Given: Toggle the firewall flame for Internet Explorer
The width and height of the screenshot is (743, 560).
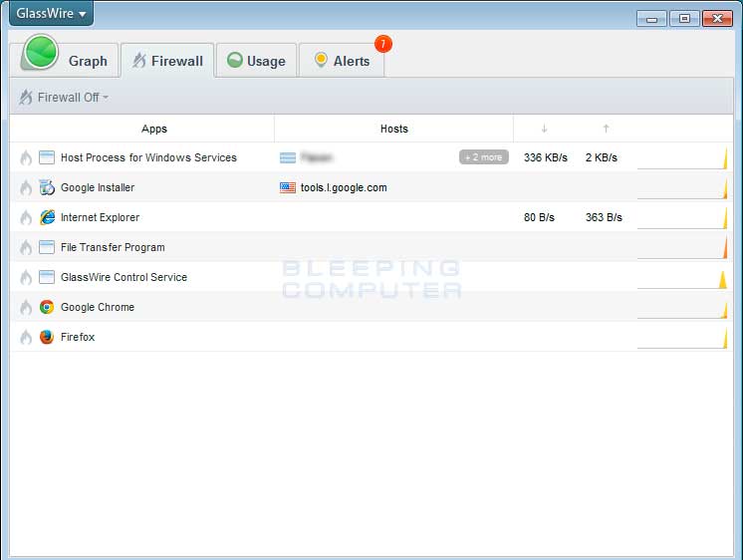Looking at the screenshot, I should (26, 217).
